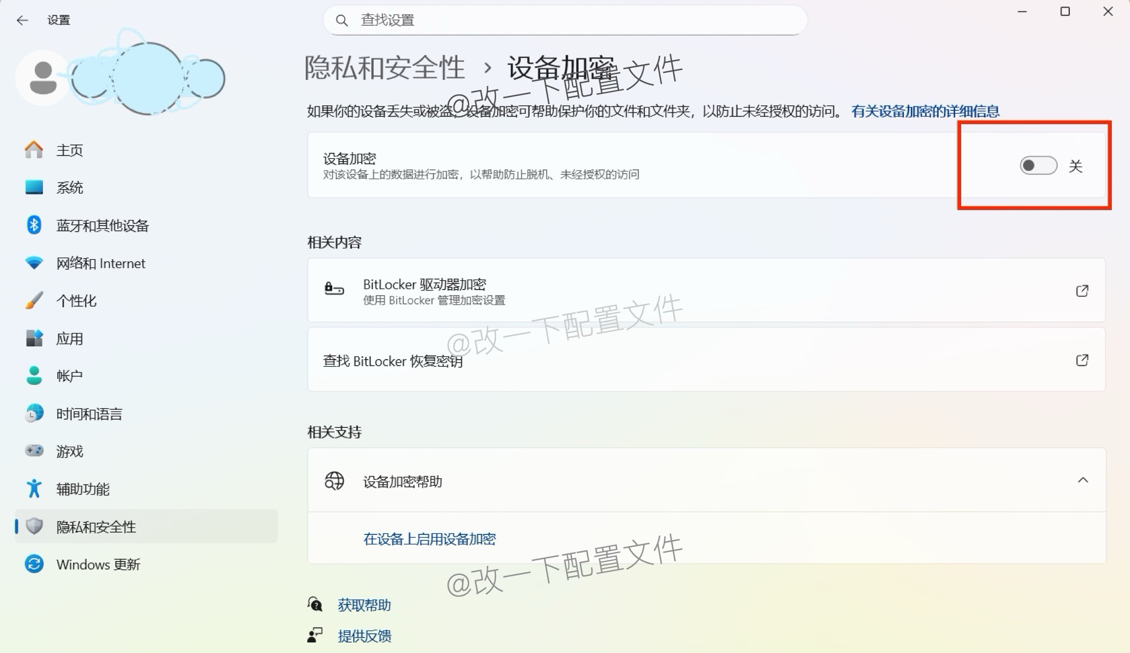Image resolution: width=1130 pixels, height=653 pixels.
Task: Click the user account avatar picture
Action: [x=42, y=77]
